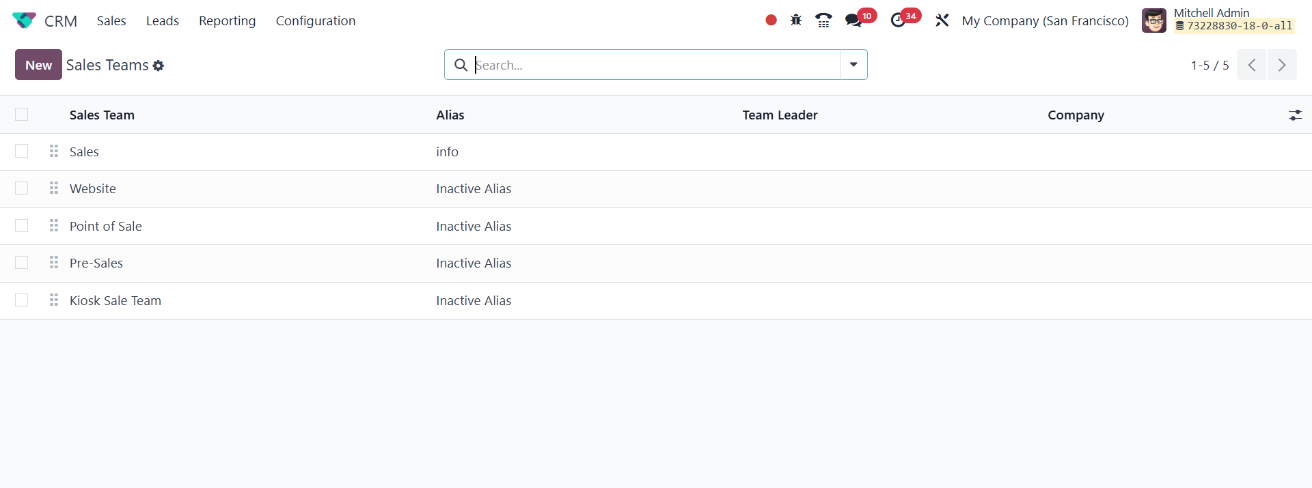Click the CRM app logo icon
This screenshot has width=1312, height=488.
point(24,20)
